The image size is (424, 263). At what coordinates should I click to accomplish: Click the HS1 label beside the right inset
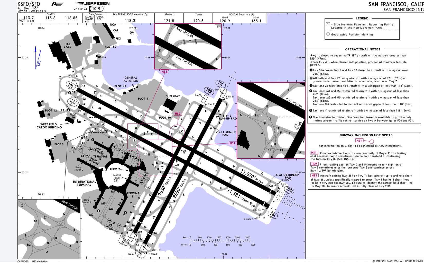pos(232,143)
